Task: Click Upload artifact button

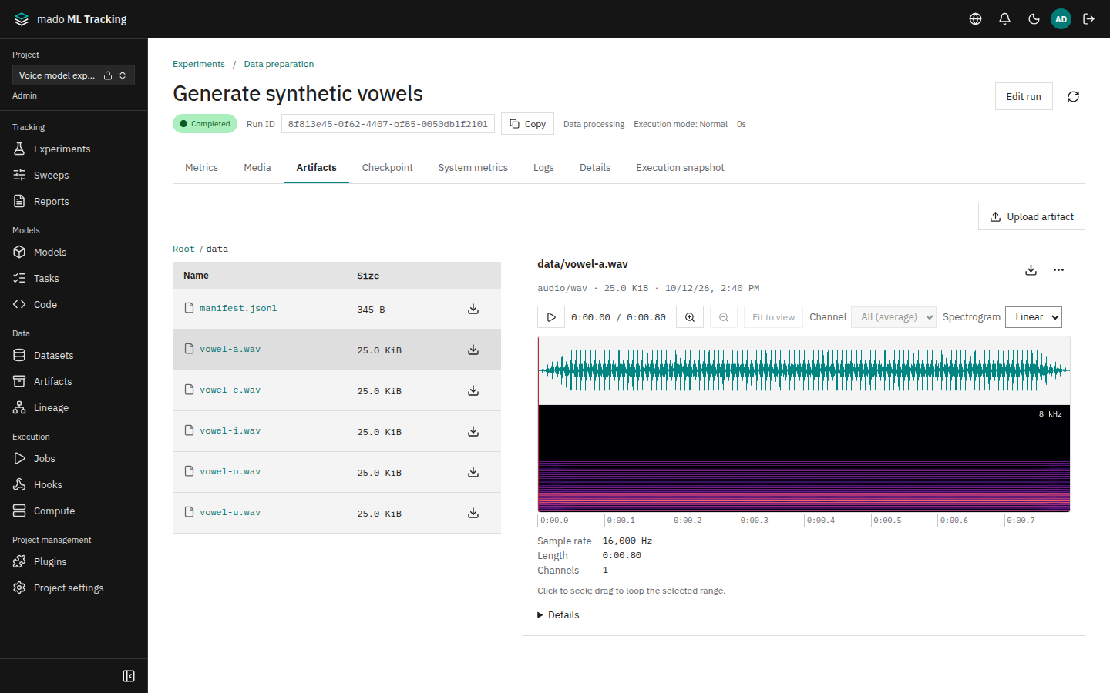Action: click(1031, 216)
